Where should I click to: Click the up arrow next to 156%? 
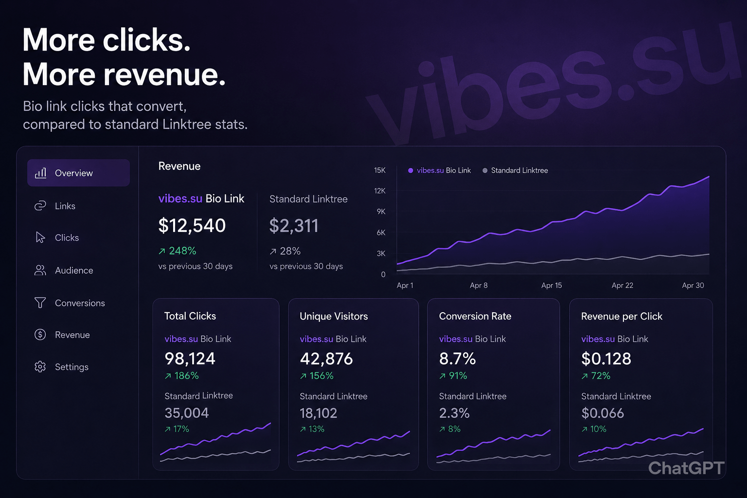303,376
